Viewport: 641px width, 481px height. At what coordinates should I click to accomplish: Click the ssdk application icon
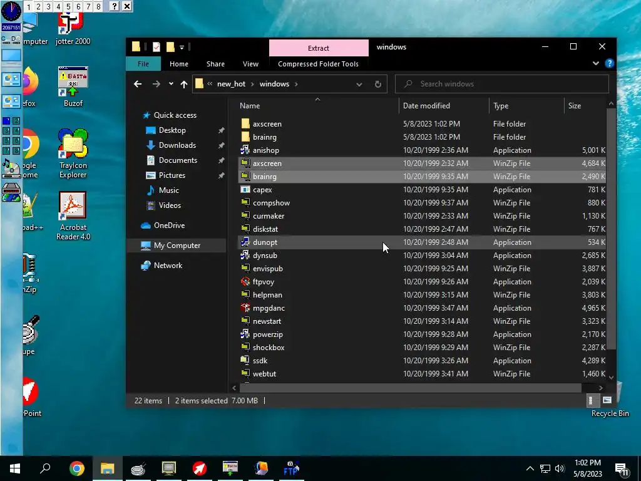tap(245, 360)
